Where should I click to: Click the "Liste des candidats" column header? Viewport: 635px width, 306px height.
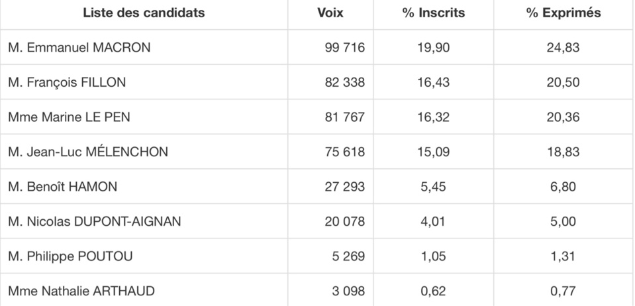point(144,13)
